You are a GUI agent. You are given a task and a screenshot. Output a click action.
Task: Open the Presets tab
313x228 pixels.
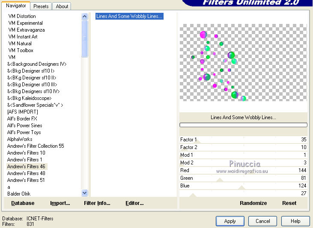pyautogui.click(x=41, y=6)
